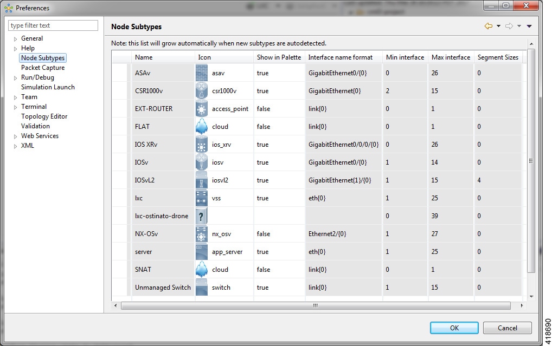Click the ASAv firewall node icon
Image resolution: width=552 pixels, height=346 pixels.
pos(202,73)
